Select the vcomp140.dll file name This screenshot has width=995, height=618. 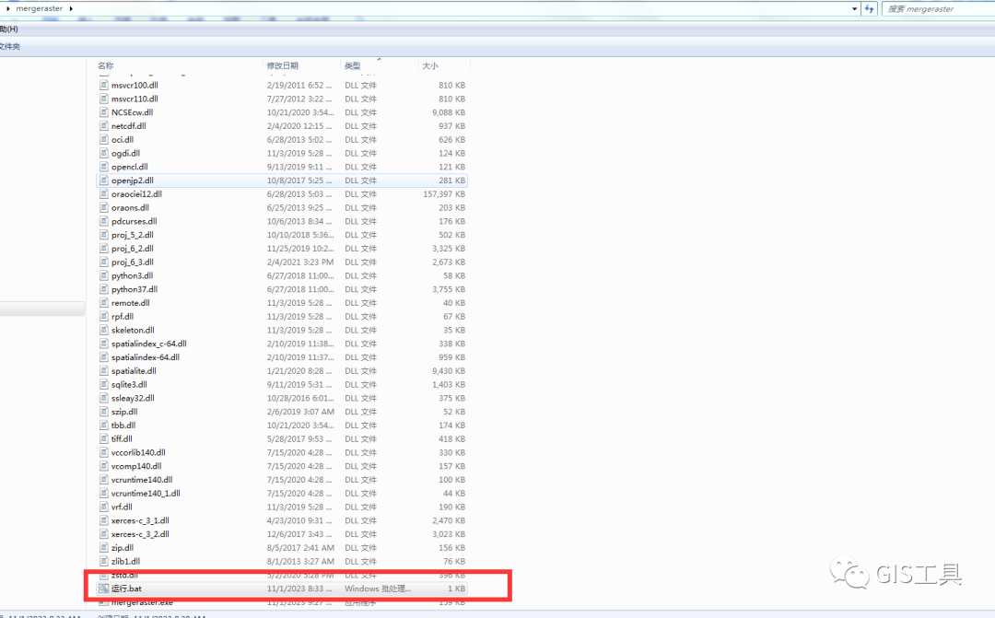click(136, 466)
